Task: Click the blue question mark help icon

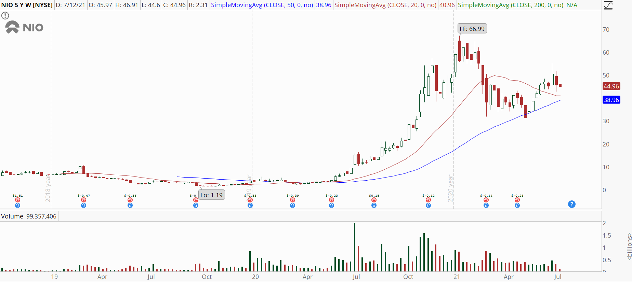Action: (x=571, y=204)
